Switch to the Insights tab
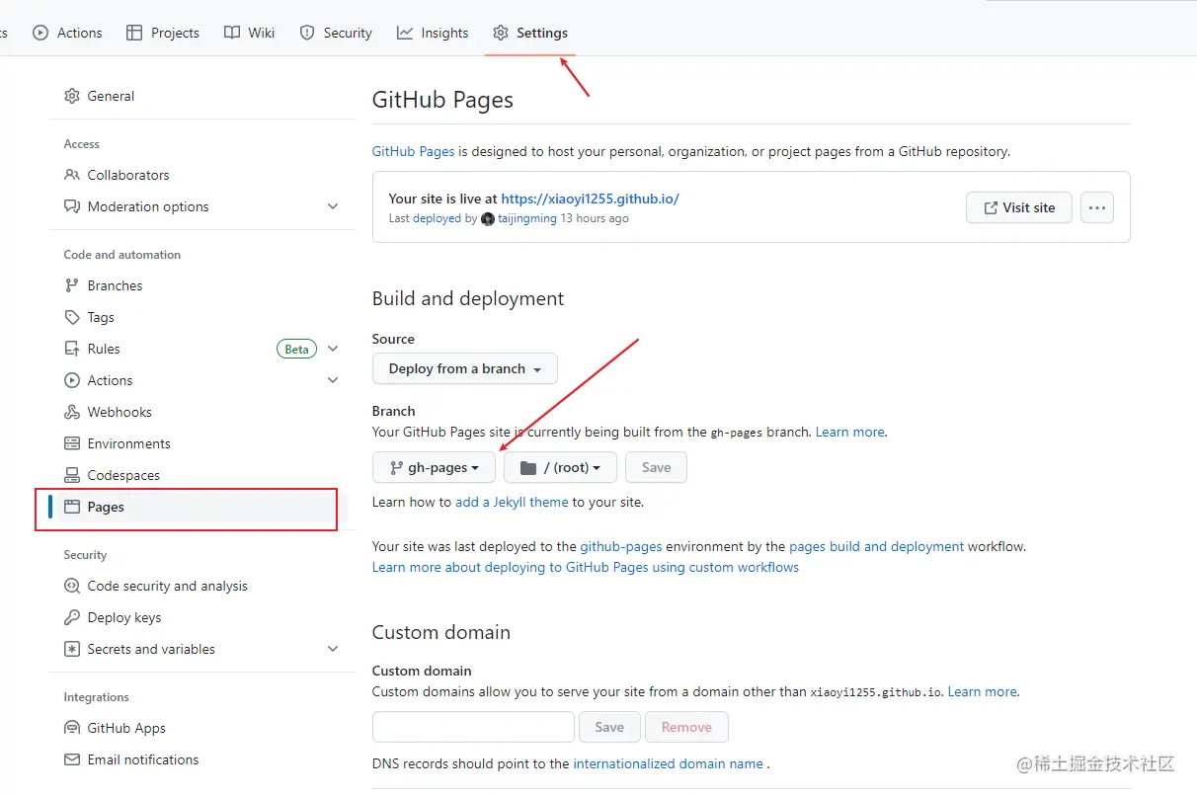The height and width of the screenshot is (796, 1197). click(x=433, y=33)
